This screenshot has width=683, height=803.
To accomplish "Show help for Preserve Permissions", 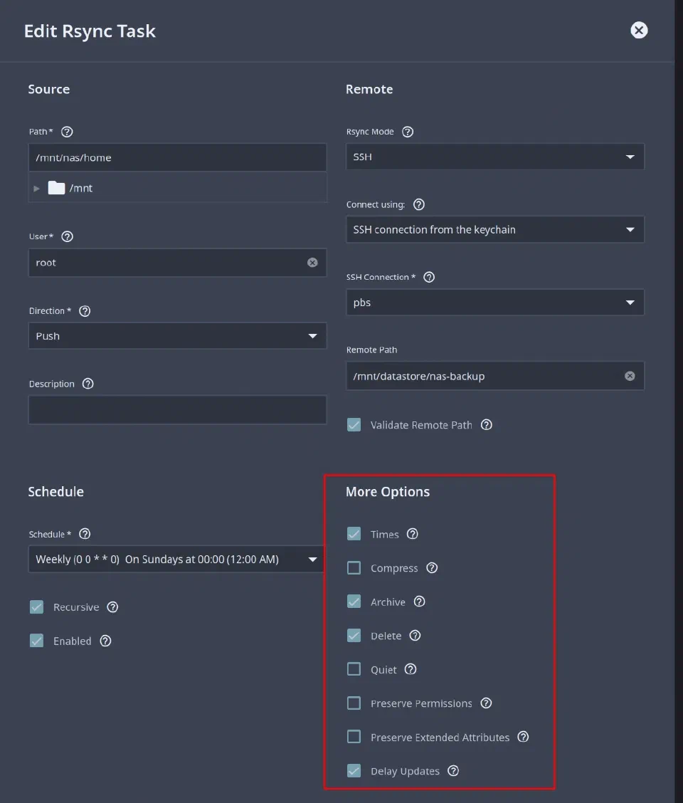I will pos(487,703).
